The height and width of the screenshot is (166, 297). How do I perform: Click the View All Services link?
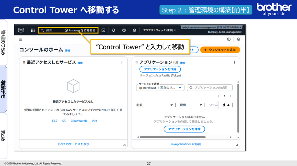click(x=73, y=144)
